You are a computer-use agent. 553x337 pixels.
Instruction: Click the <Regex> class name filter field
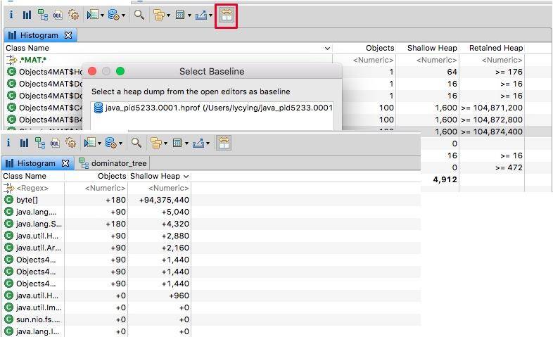tap(32, 188)
